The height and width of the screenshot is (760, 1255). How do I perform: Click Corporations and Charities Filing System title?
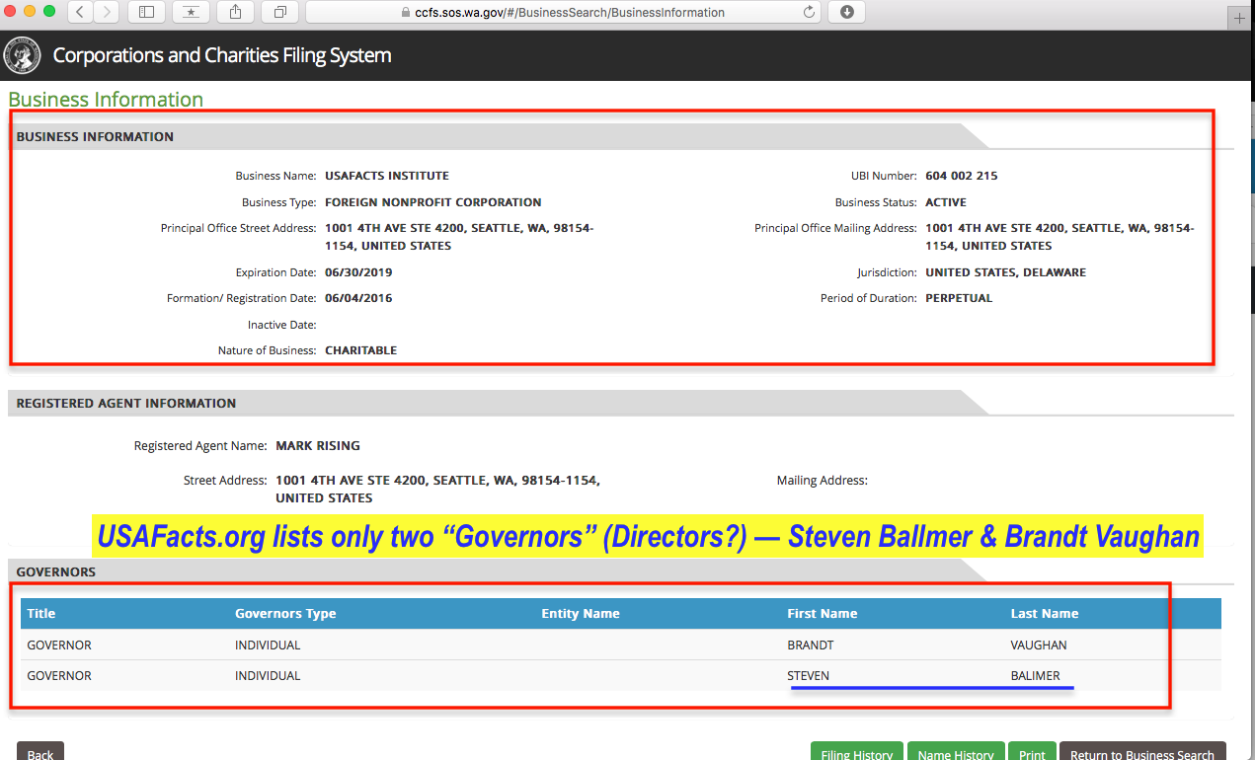pyautogui.click(x=222, y=55)
